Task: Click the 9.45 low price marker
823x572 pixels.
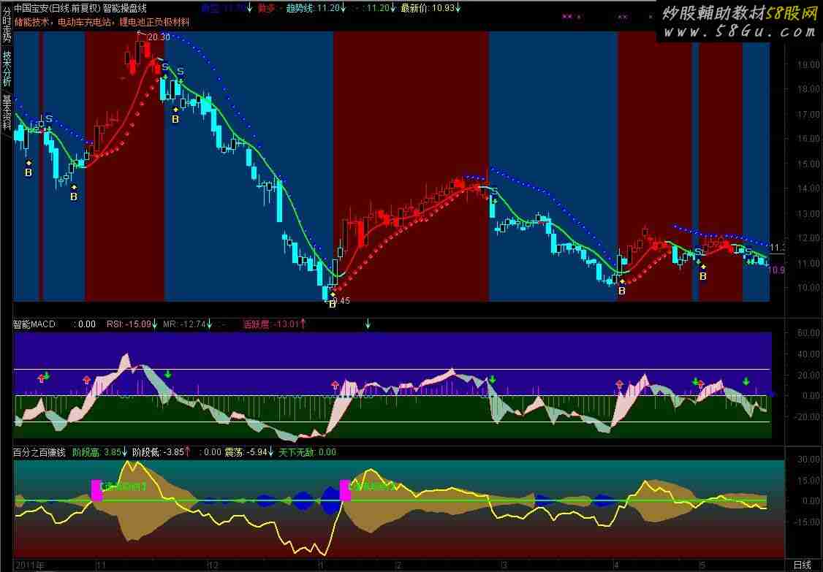Action: [341, 300]
